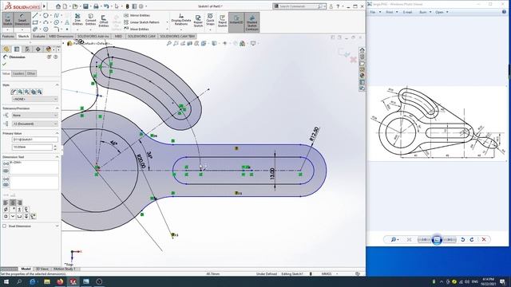Open the precision .12 (Document) dropdown
The height and width of the screenshot is (287, 511).
pyautogui.click(x=35, y=124)
